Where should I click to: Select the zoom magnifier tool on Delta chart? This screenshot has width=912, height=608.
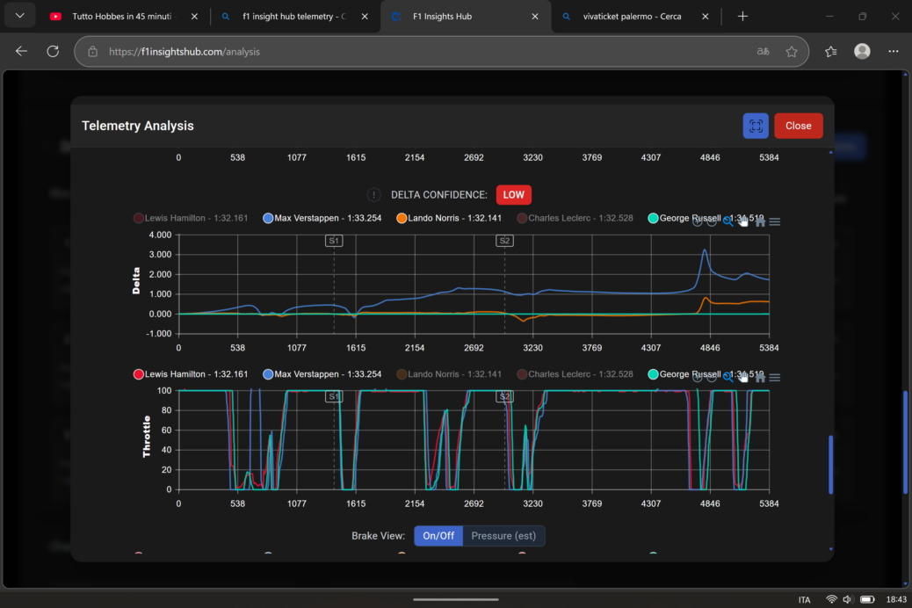coord(728,221)
